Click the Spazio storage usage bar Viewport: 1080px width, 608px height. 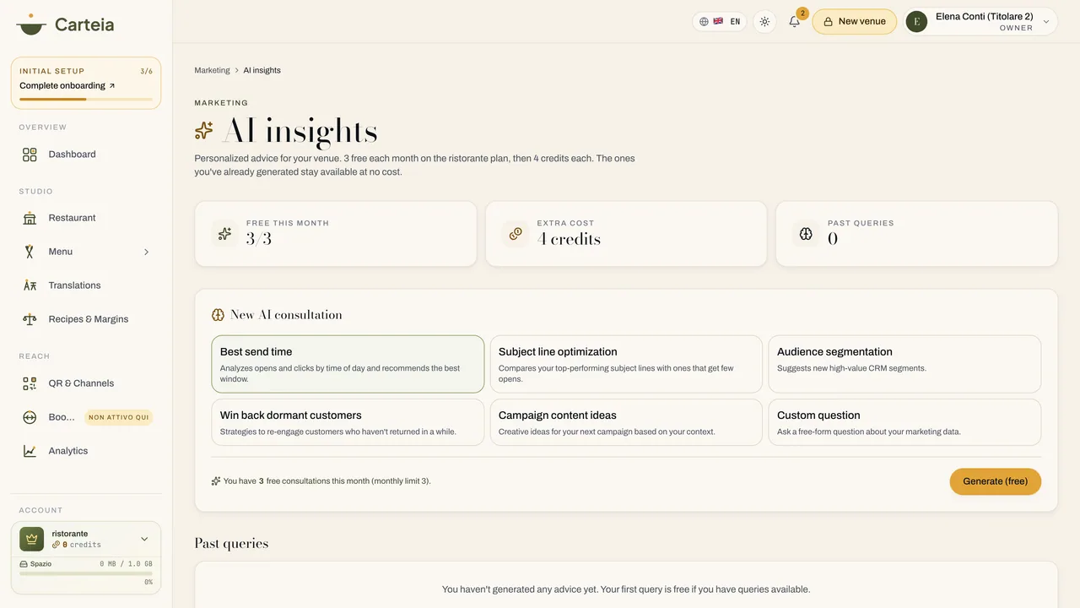click(x=86, y=573)
